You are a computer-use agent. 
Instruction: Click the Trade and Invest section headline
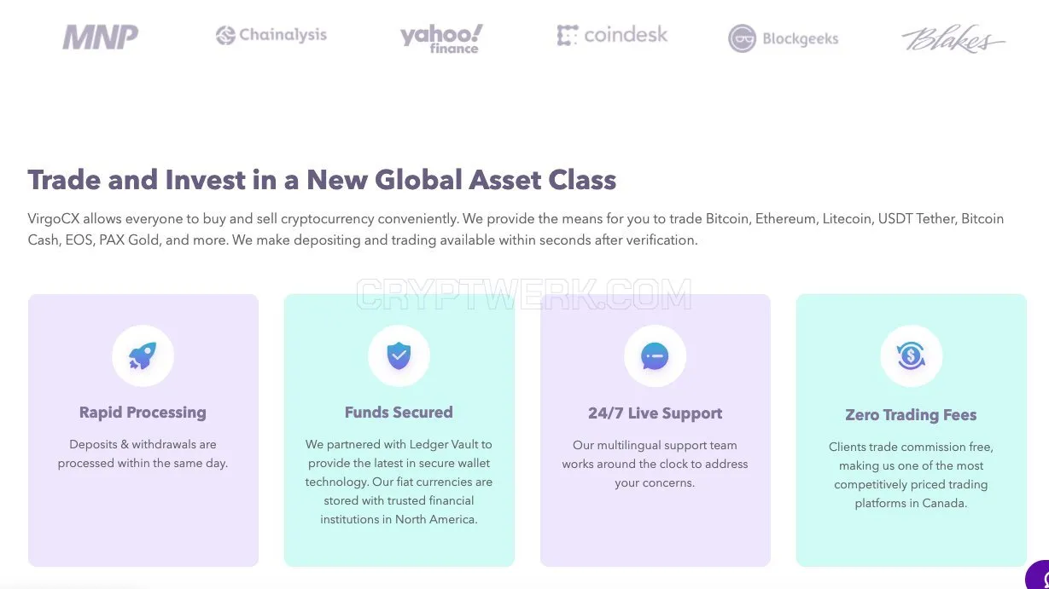[322, 180]
